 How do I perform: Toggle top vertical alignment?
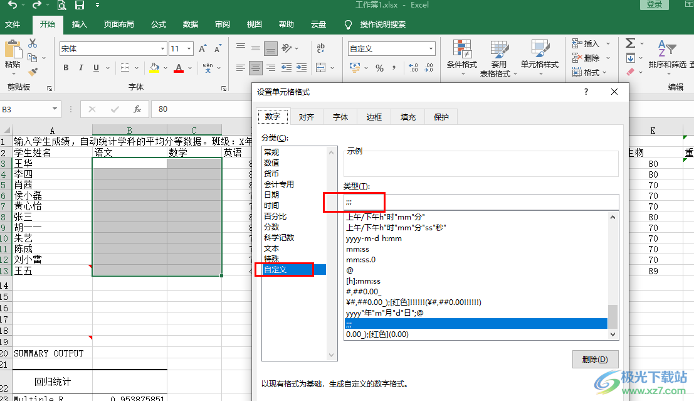click(241, 47)
